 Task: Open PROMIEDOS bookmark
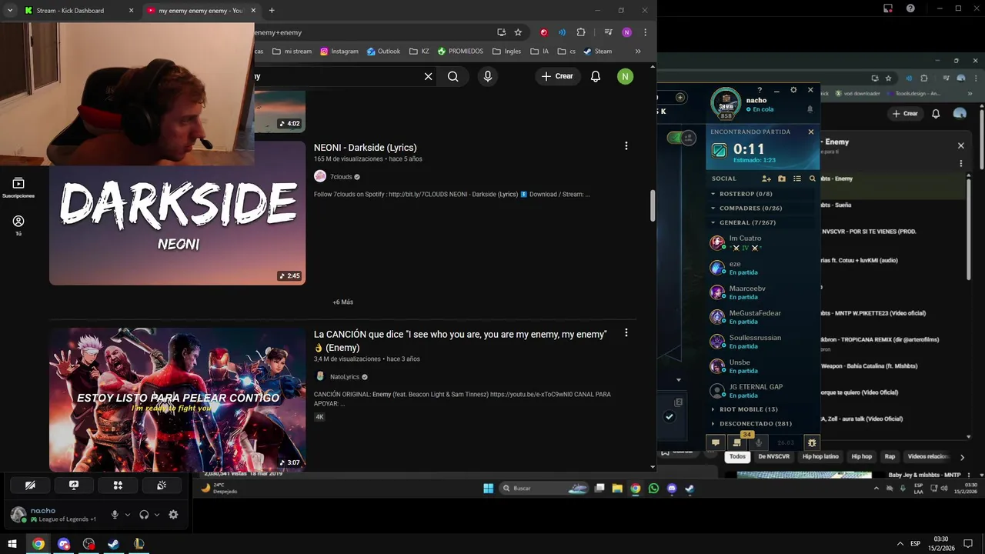click(x=460, y=52)
